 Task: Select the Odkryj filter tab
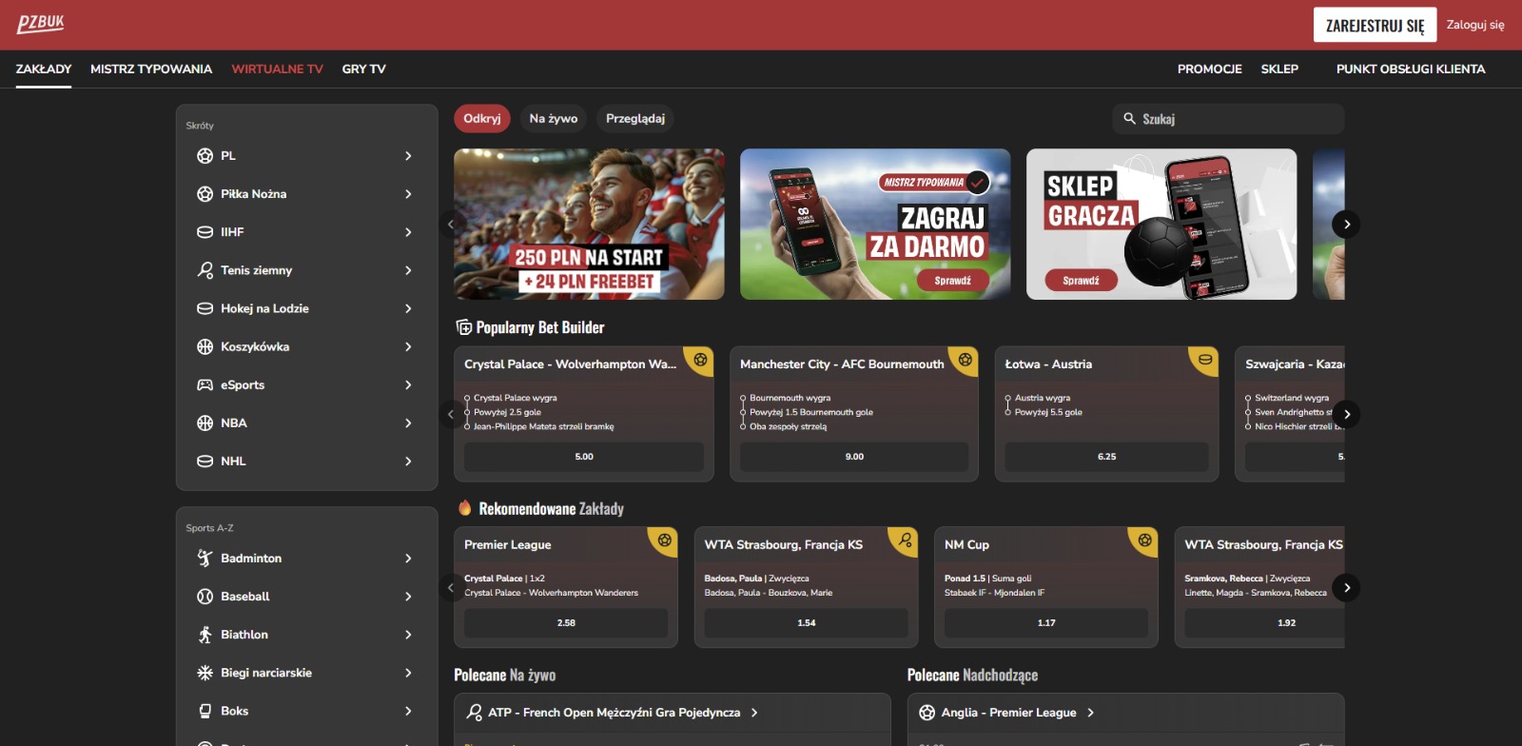tap(482, 119)
